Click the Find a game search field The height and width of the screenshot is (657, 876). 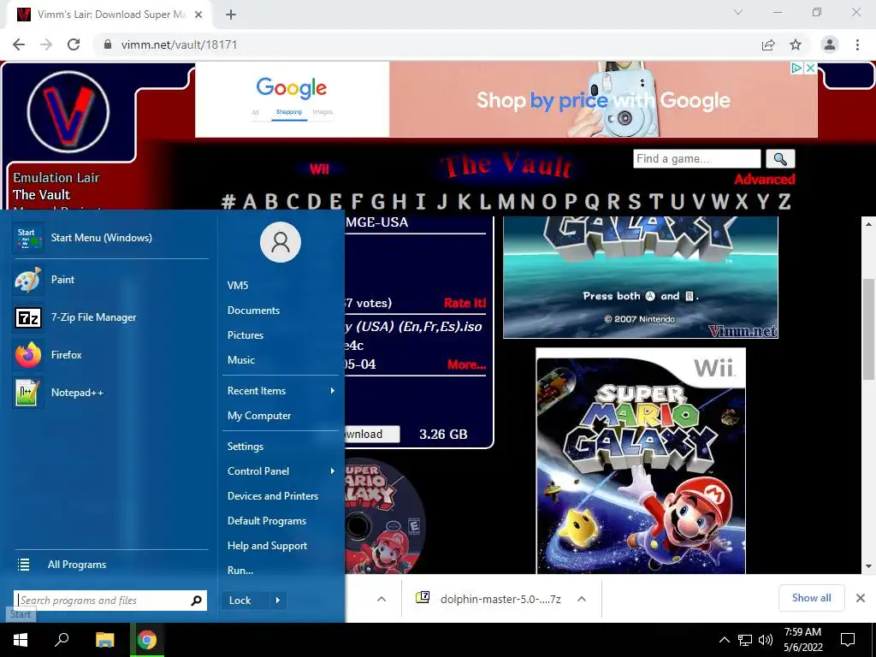pos(696,158)
